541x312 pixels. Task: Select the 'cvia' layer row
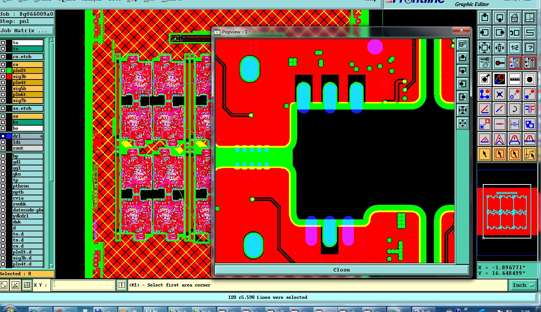click(x=27, y=198)
